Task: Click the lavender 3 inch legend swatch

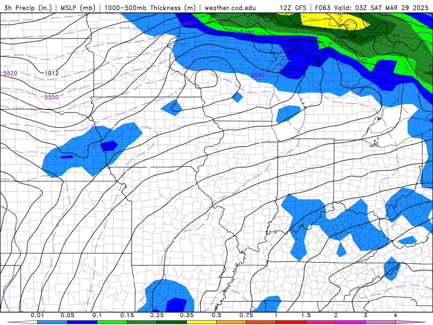Action: click(380, 322)
